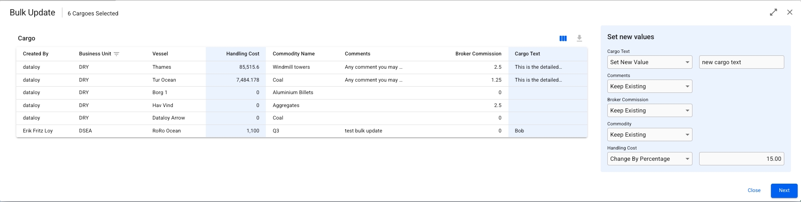Open the Handling Cost action dropdown
Viewport: 801px width, 202px height.
[x=649, y=159]
